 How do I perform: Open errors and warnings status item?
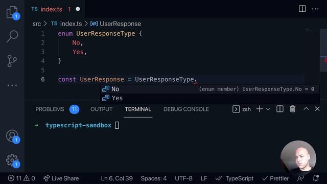[x=21, y=178]
